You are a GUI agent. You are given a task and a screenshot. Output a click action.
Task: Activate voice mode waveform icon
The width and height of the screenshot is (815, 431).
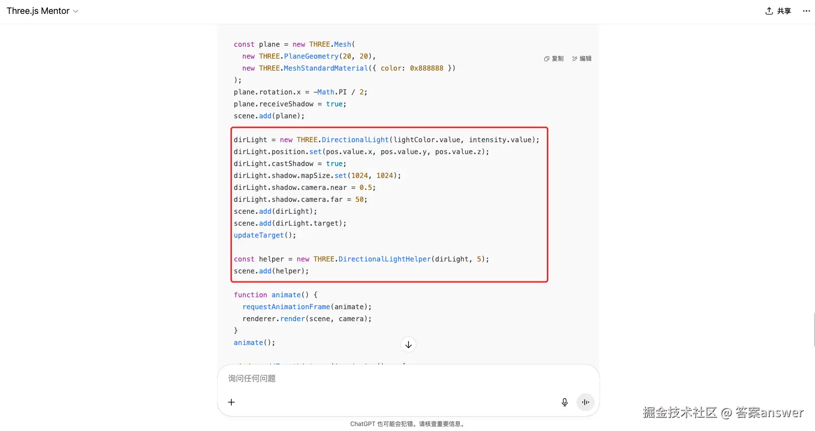(586, 402)
